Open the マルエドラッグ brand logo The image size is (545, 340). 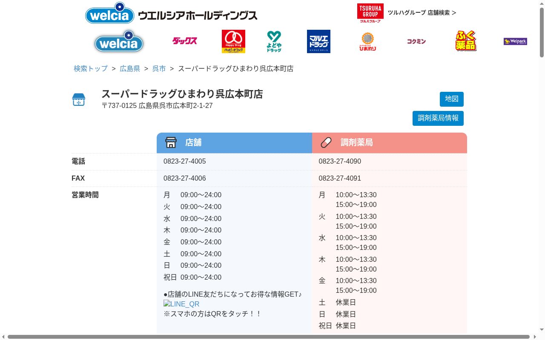(x=318, y=41)
